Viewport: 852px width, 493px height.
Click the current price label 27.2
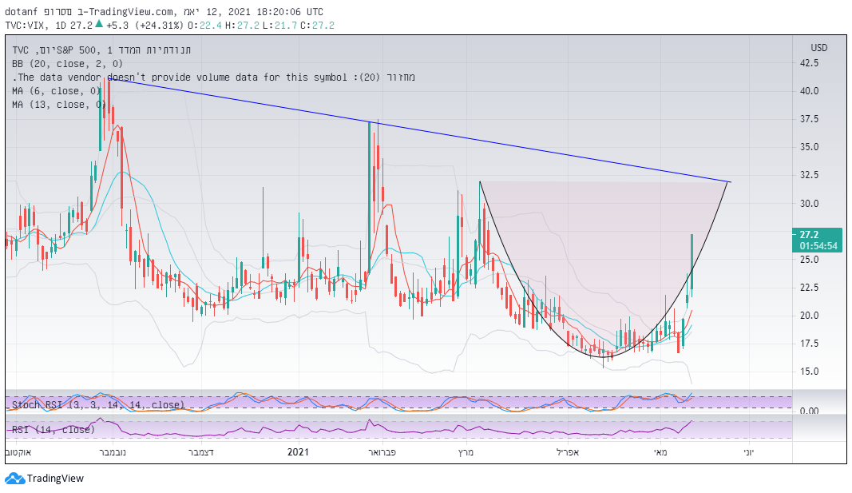point(809,235)
